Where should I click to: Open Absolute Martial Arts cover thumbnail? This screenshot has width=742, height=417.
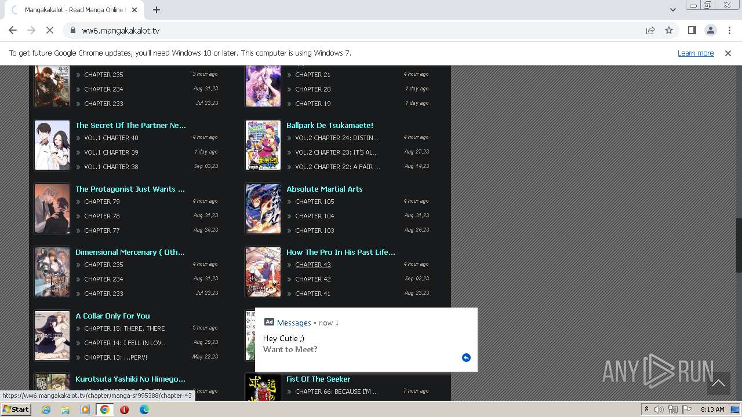tap(263, 209)
